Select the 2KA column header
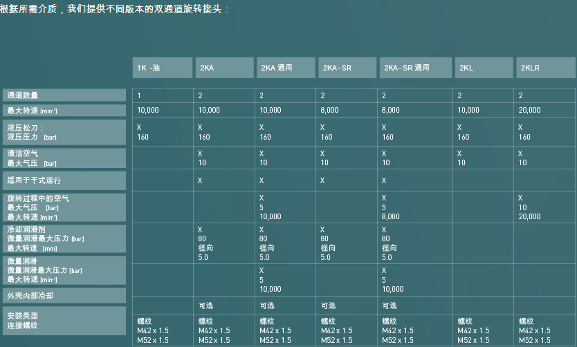The image size is (577, 347). (x=224, y=68)
